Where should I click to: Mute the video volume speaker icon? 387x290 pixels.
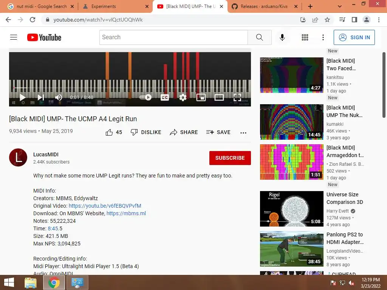click(x=59, y=97)
